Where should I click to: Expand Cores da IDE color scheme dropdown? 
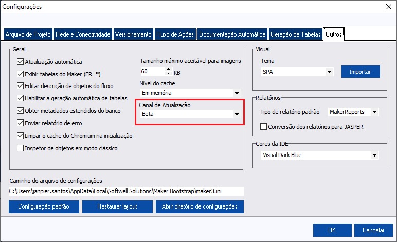pos(374,155)
